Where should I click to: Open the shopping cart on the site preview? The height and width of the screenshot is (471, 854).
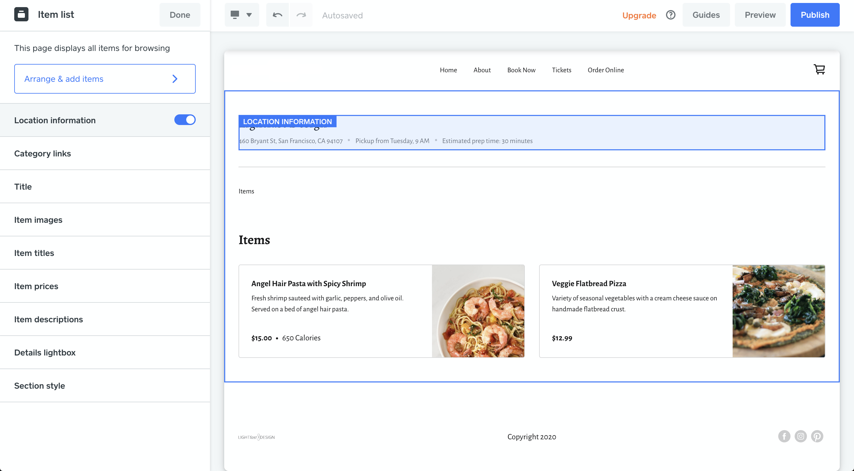(819, 70)
